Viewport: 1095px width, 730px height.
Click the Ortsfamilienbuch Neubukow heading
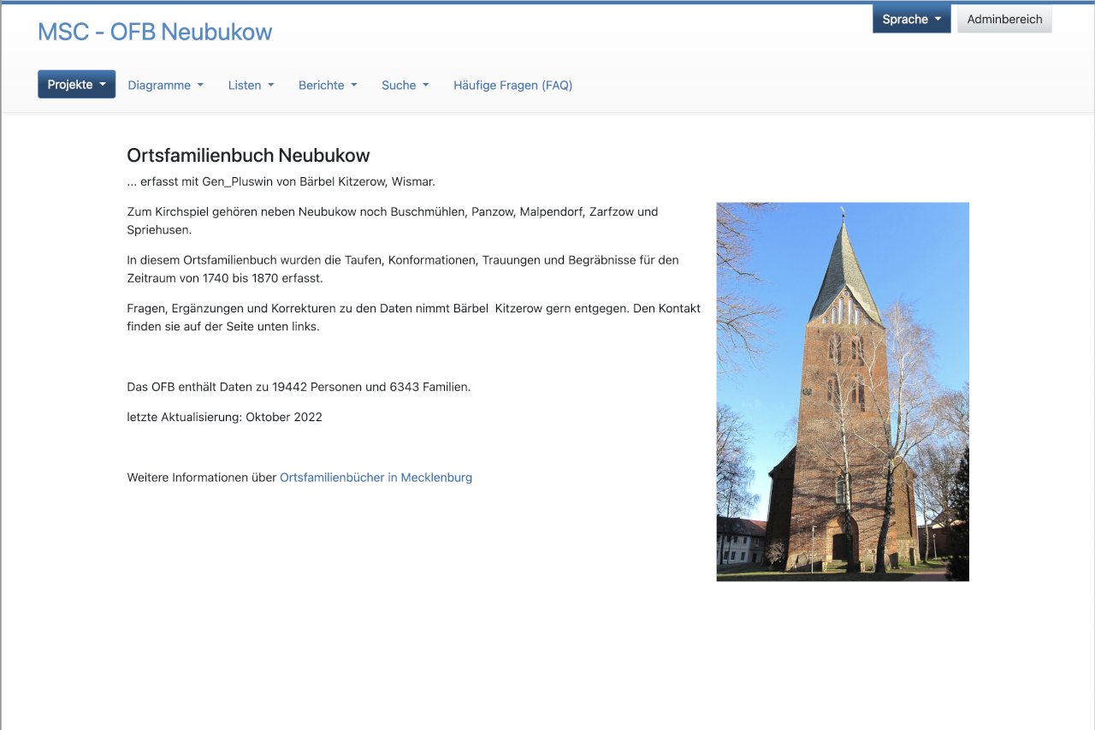point(248,155)
